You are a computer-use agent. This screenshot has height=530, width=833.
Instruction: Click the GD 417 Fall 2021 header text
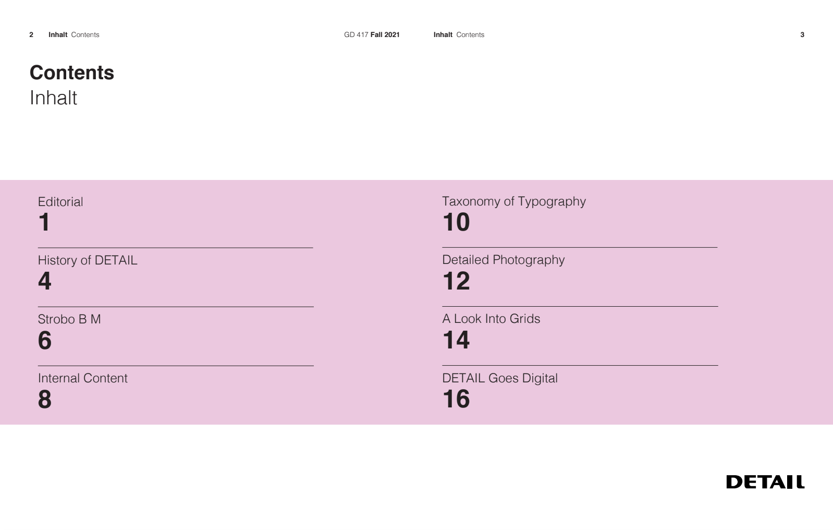(372, 35)
